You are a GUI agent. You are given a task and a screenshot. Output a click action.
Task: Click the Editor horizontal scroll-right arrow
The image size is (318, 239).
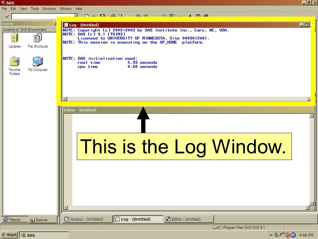(307, 208)
